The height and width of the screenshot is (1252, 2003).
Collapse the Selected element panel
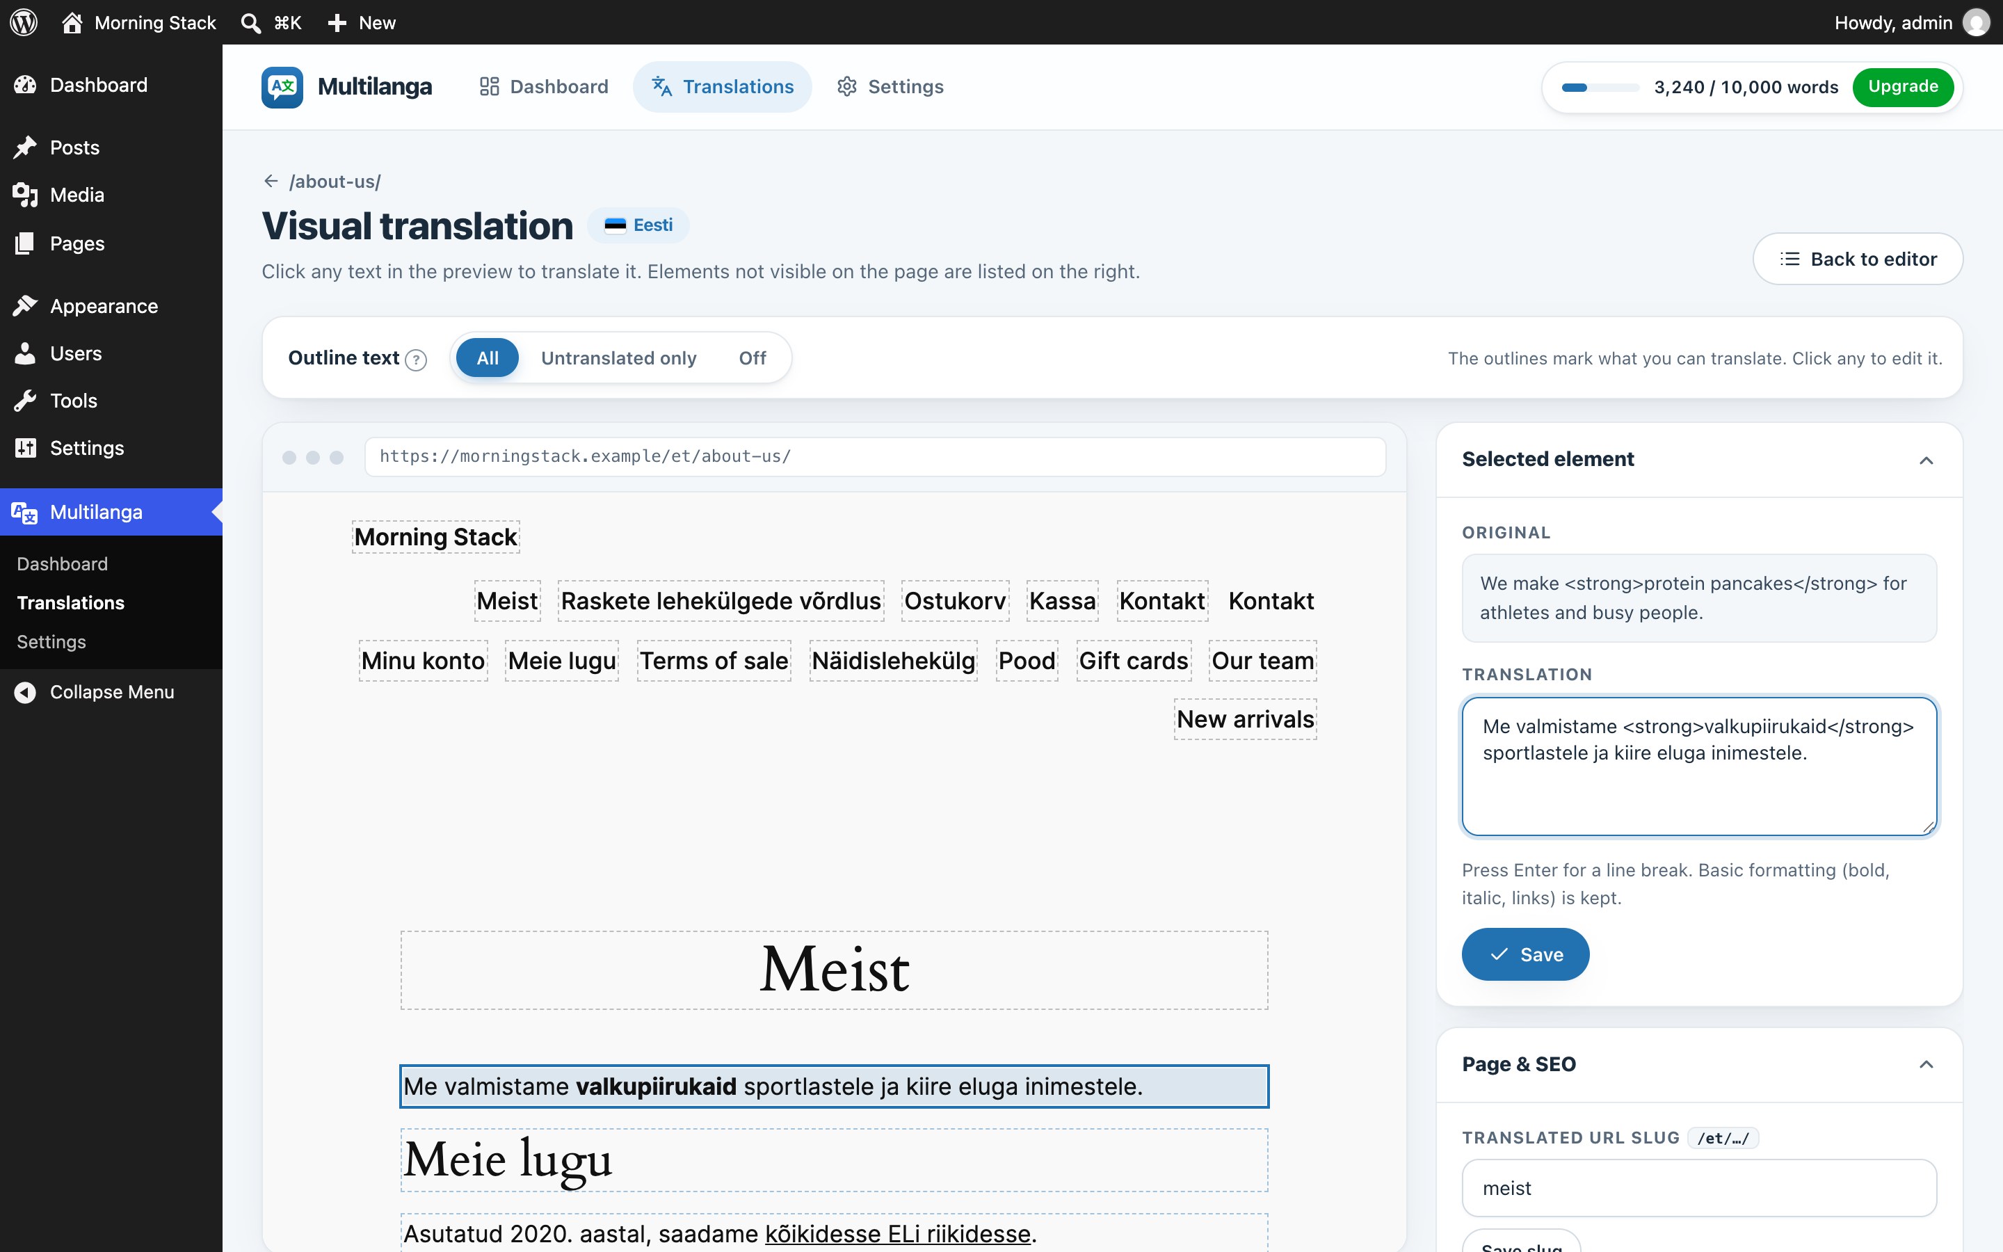[x=1926, y=460]
